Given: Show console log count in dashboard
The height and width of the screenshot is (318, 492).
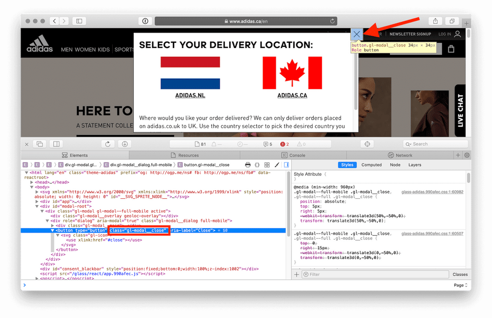Looking at the screenshot, I should [268, 144].
